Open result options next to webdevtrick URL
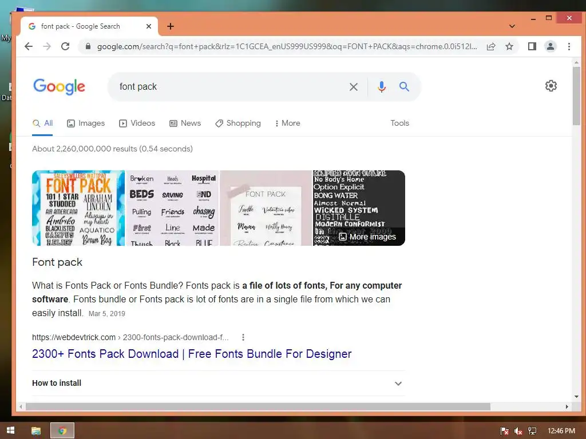 243,337
